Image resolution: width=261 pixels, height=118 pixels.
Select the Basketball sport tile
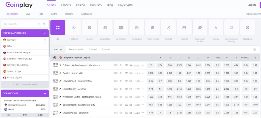pos(105,27)
